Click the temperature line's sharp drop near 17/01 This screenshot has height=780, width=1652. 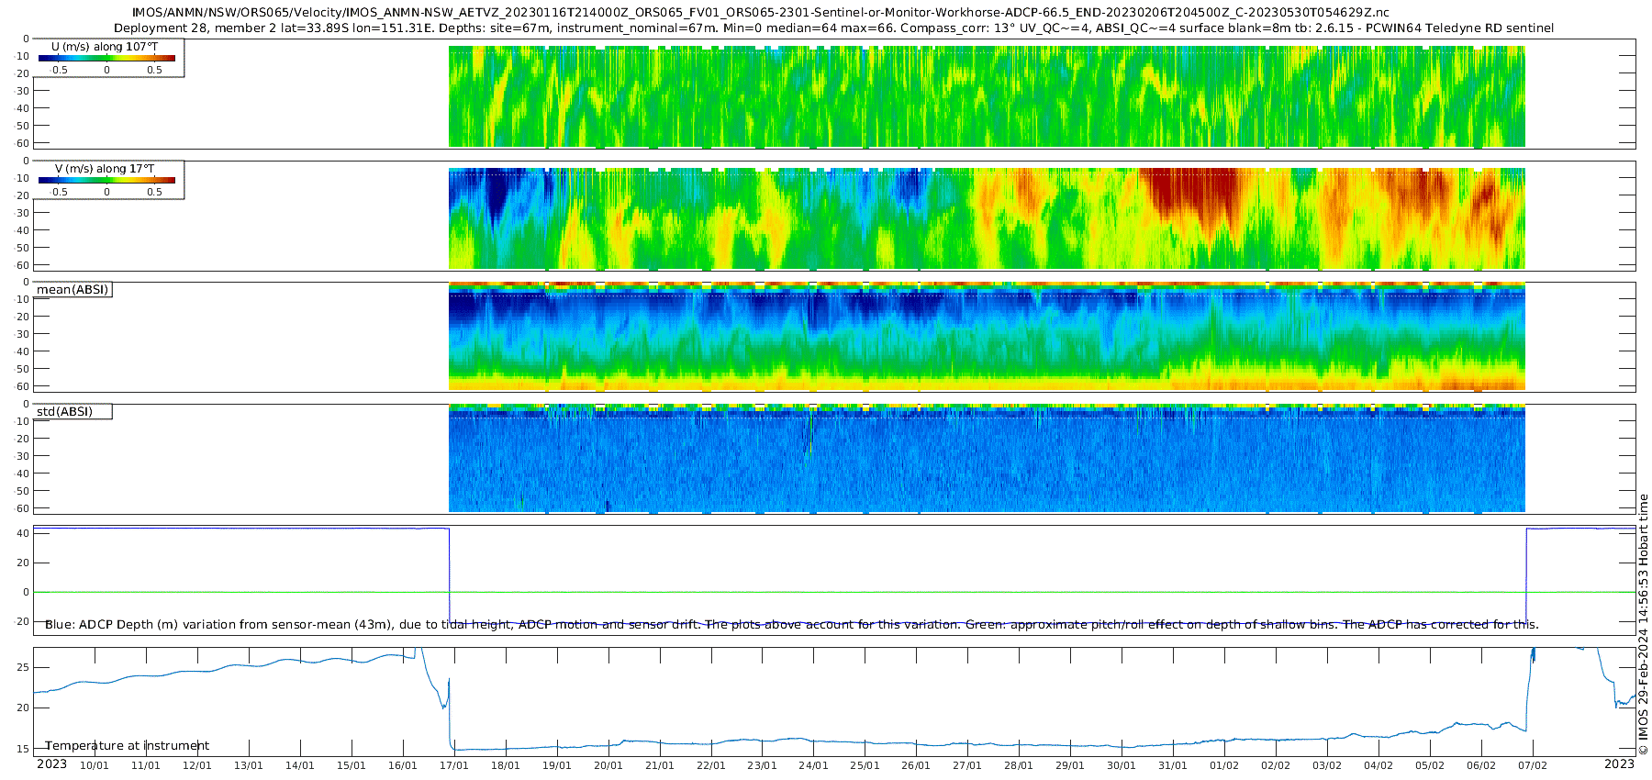(450, 716)
